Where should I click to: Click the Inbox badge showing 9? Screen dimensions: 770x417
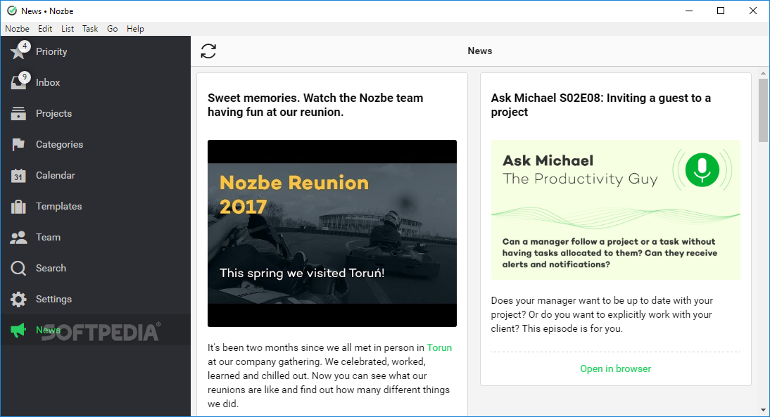[25, 77]
